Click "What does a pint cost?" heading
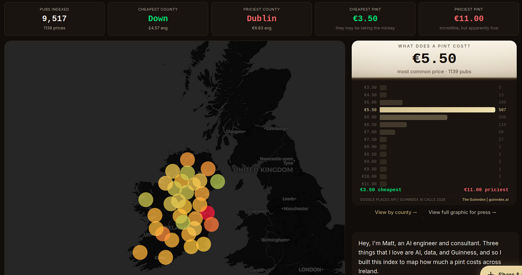The height and width of the screenshot is (275, 522). pyautogui.click(x=434, y=46)
